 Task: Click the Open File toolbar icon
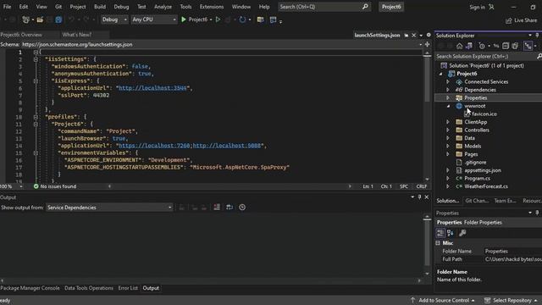(40, 19)
